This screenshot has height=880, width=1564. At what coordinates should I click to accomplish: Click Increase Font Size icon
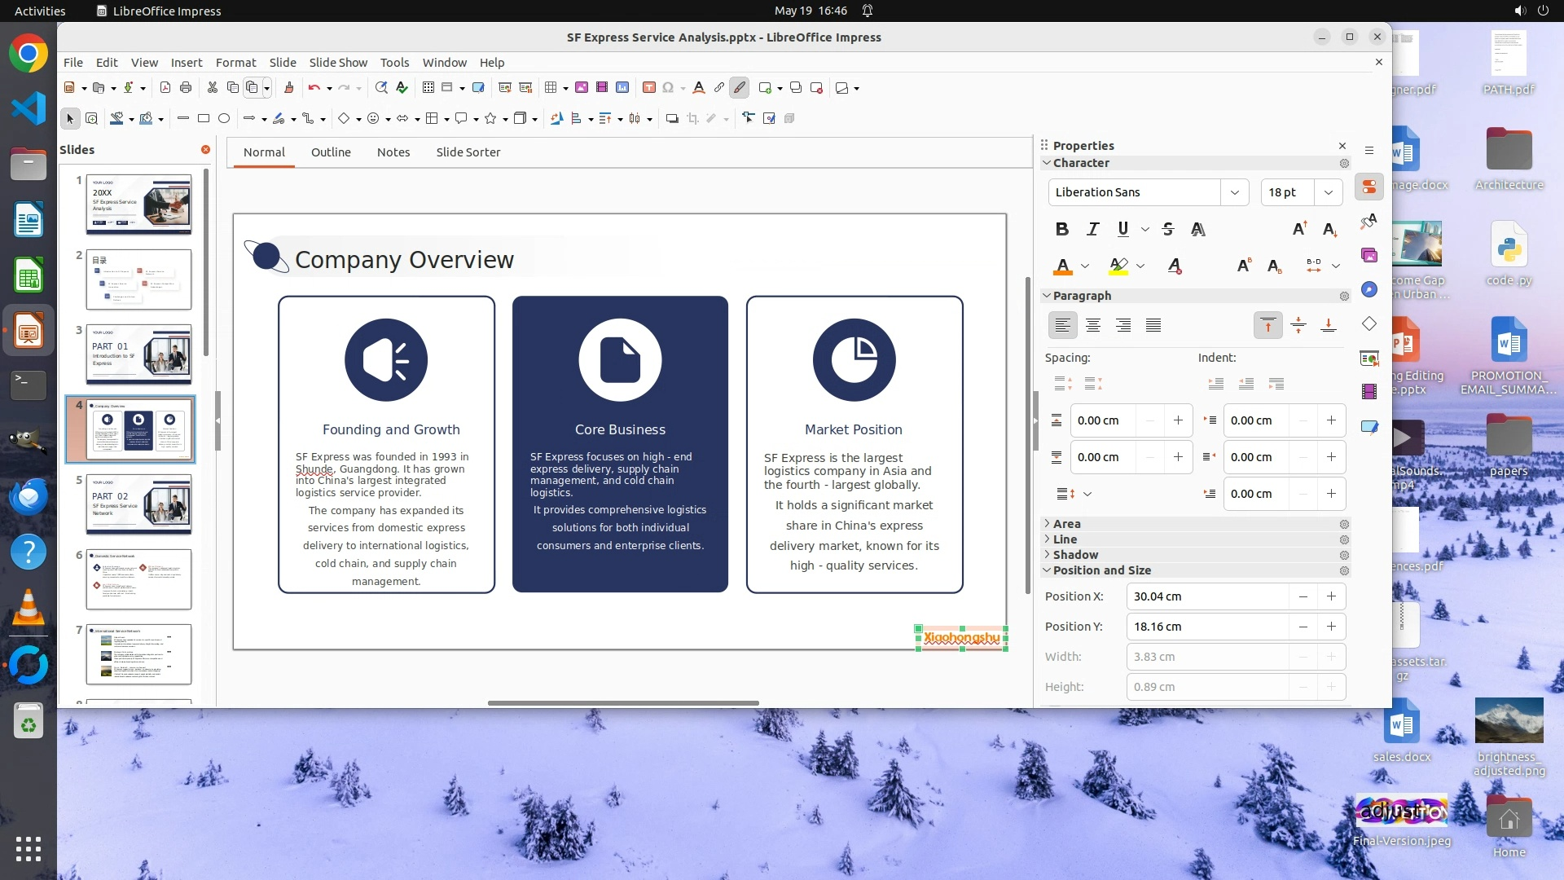1299,229
